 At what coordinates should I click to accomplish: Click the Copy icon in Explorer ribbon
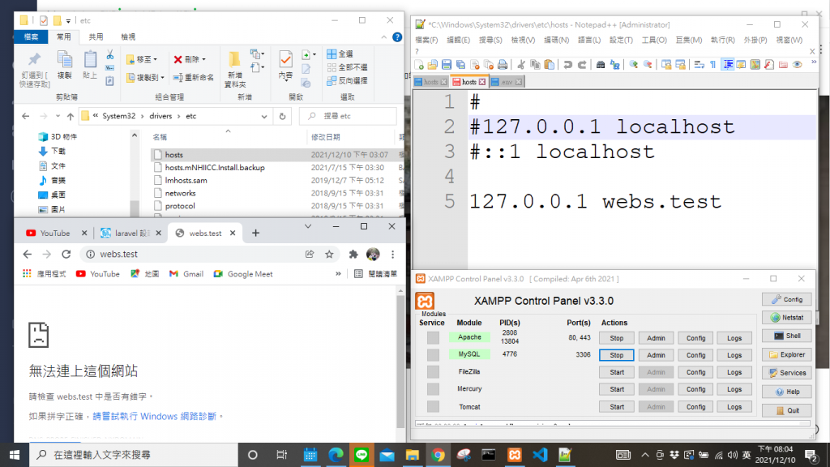pos(65,65)
